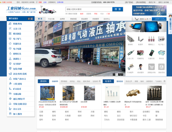This screenshot has height=132, width=172.
Task: Select the 电子电工 circuit breaker icon
Action: pos(161,39)
